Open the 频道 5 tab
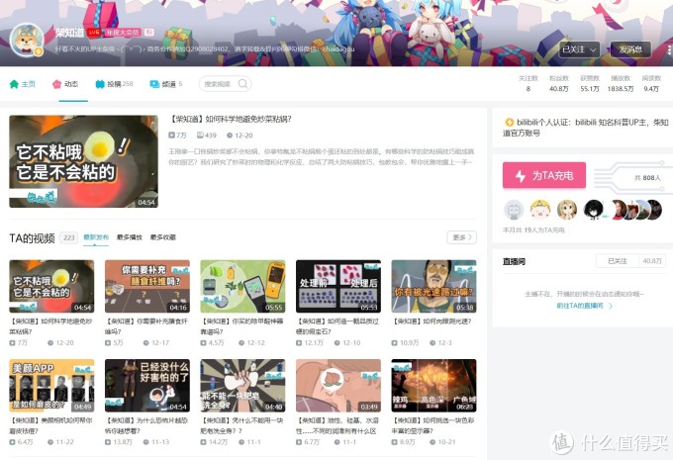 [166, 84]
